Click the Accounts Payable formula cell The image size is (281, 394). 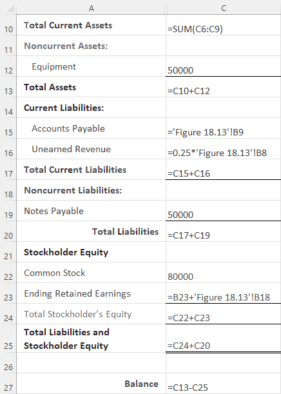(x=224, y=128)
